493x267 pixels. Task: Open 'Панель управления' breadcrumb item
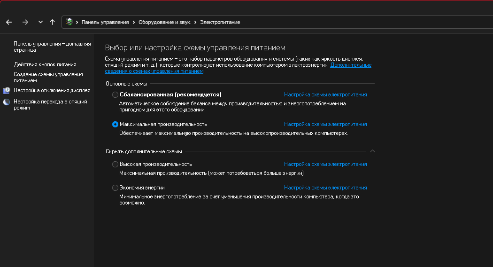click(105, 22)
